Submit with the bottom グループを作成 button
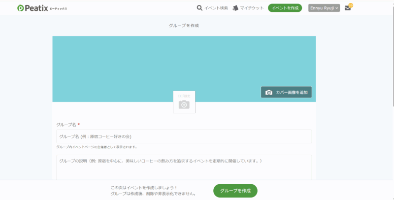 [235, 191]
